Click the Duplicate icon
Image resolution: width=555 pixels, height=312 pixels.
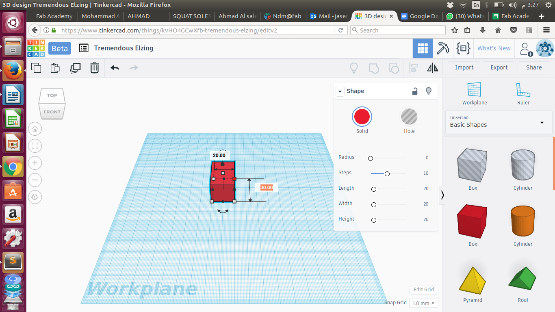coord(75,68)
